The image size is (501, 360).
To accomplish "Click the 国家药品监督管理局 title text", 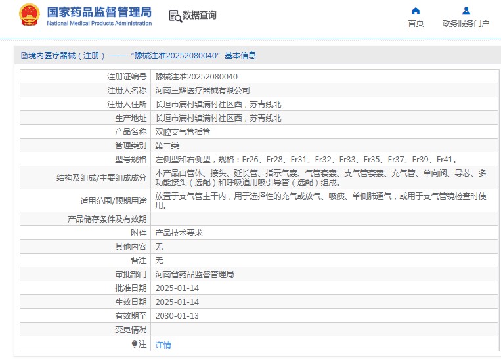I will pos(98,12).
